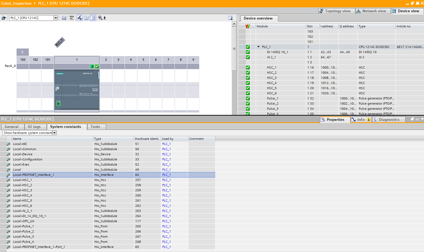The height and width of the screenshot is (252, 424).
Task: Click the zoom magnifier icon in toolbar
Action: pos(100,18)
